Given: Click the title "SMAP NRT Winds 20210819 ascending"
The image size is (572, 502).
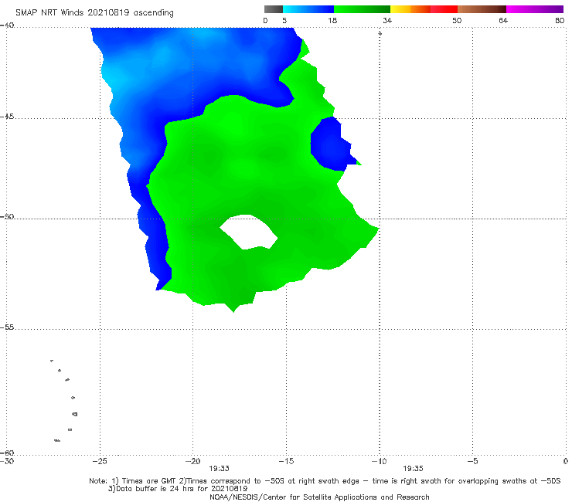Looking at the screenshot, I should click(x=94, y=13).
